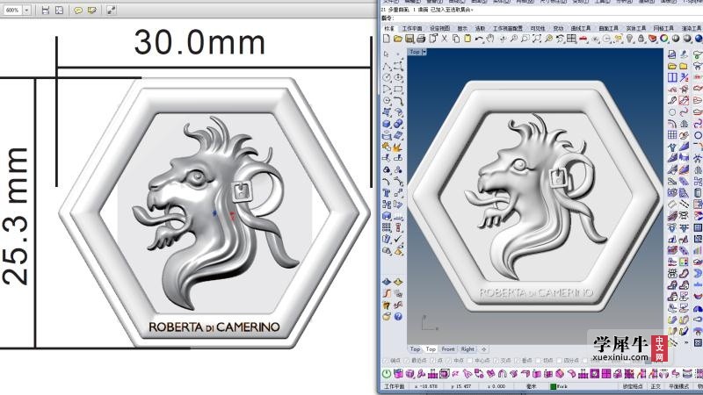Toggle the 中心点 osnap checkbox
The height and width of the screenshot is (395, 703).
(470, 361)
